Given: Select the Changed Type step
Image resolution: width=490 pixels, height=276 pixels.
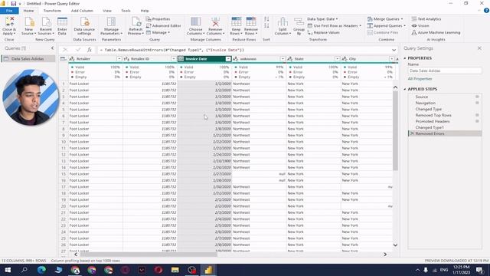Looking at the screenshot, I should click(x=429, y=109).
